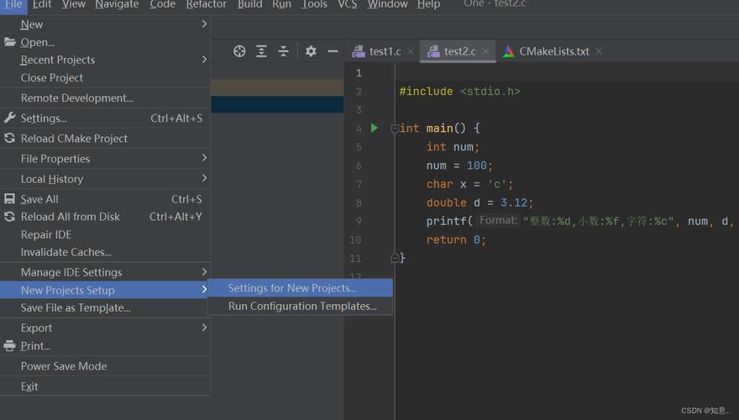Image resolution: width=739 pixels, height=420 pixels.
Task: Click the locate/select opened file crosshair icon
Action: (239, 51)
